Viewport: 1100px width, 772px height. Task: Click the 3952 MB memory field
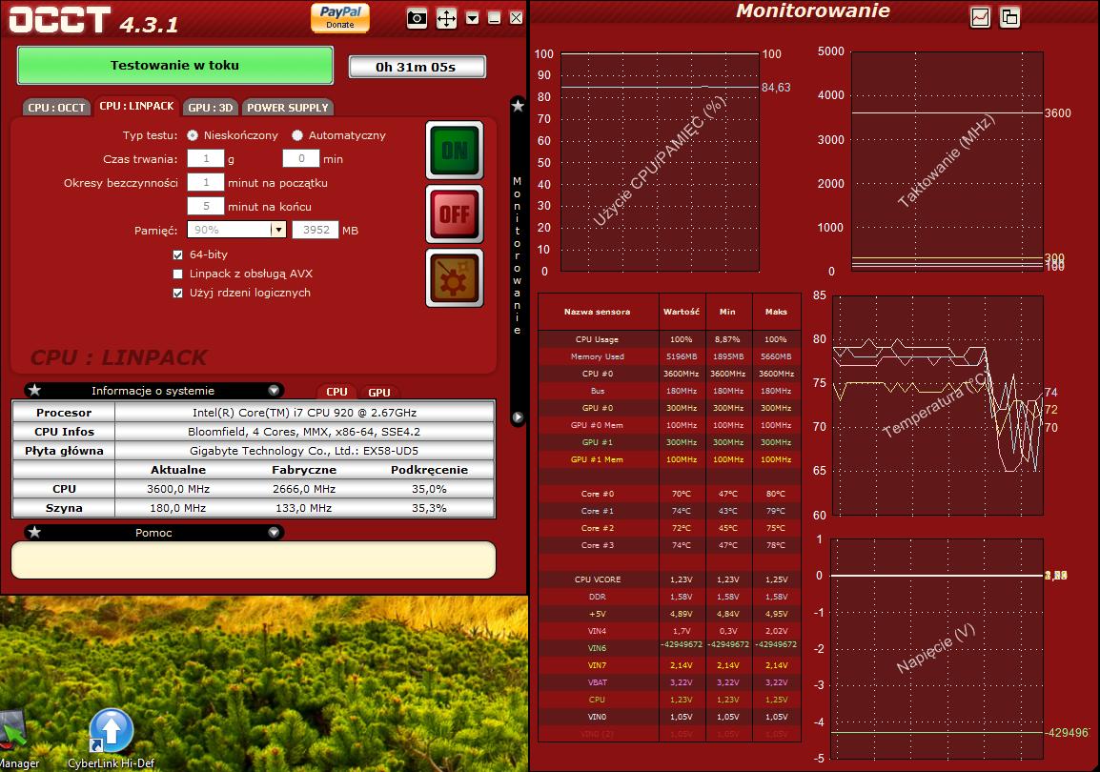point(316,230)
